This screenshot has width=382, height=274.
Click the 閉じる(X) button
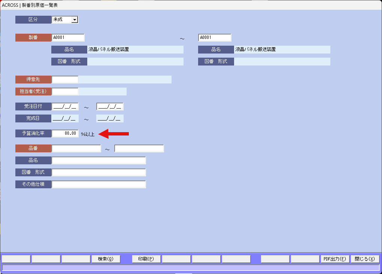(365, 259)
